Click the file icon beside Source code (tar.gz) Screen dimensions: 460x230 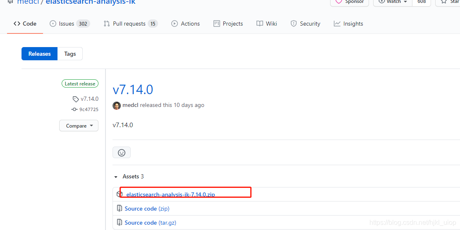(x=120, y=223)
